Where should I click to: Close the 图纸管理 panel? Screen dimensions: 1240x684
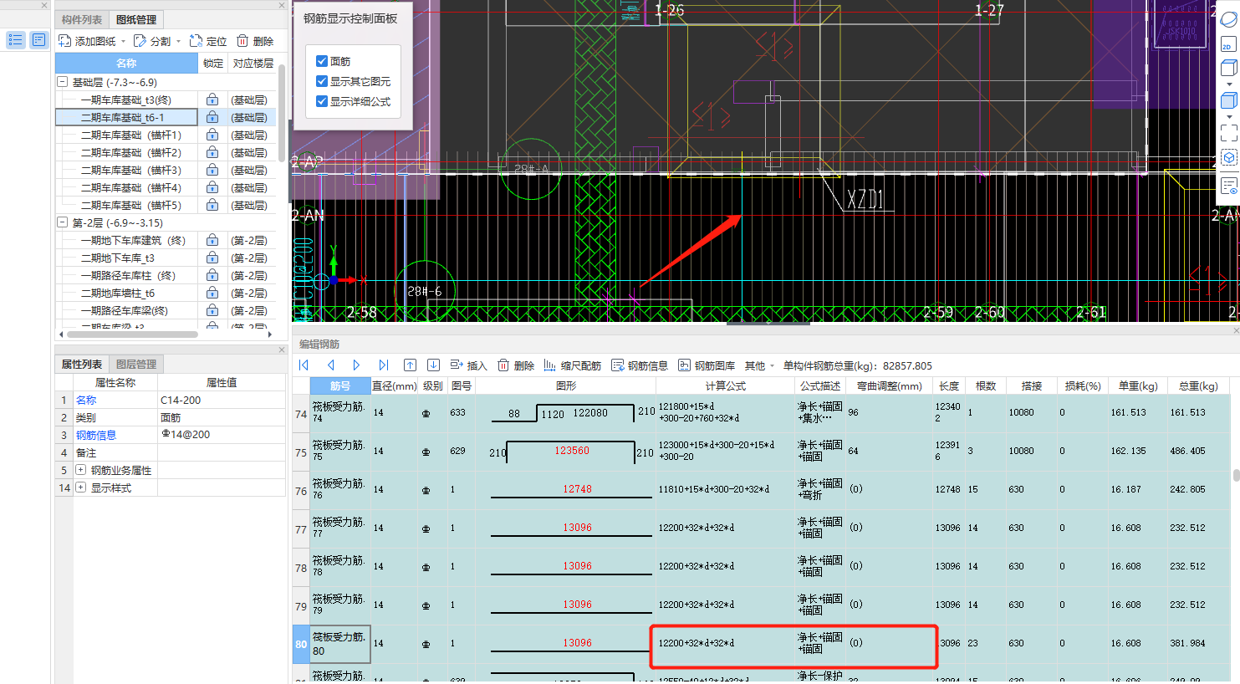[x=282, y=5]
